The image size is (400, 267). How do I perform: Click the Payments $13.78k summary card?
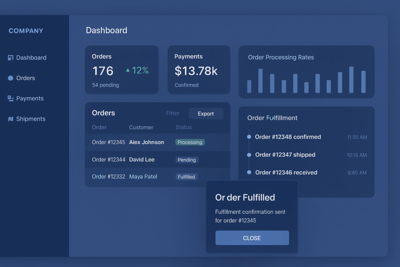click(199, 70)
